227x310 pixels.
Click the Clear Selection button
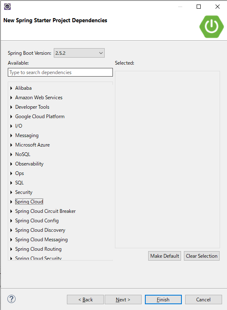click(202, 256)
